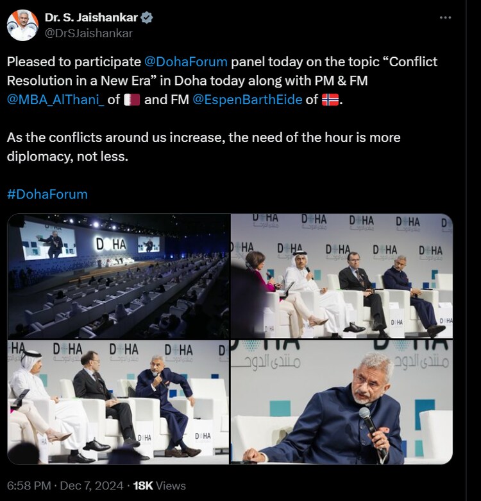481x501 pixels.
Task: Follow the #DohaForum hashtag
Action: click(x=47, y=194)
